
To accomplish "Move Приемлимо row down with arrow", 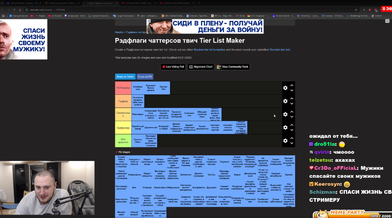I will tap(292, 130).
